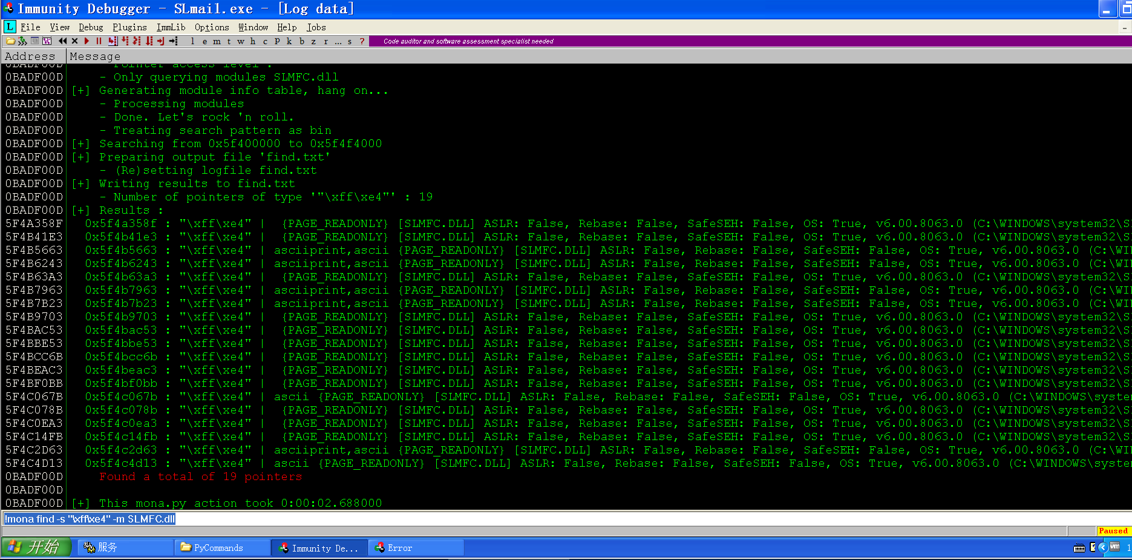Show Hardware breakpoints via 'z' button

313,41
